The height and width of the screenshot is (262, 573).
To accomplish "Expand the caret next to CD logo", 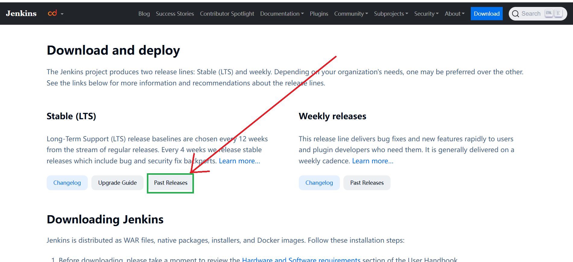I will pyautogui.click(x=62, y=14).
